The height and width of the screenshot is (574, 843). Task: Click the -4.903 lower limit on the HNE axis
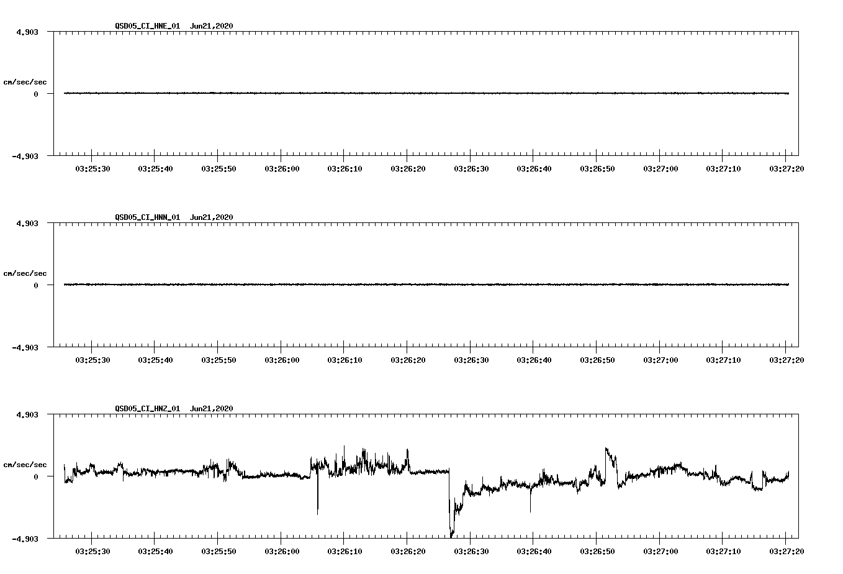pyautogui.click(x=24, y=156)
